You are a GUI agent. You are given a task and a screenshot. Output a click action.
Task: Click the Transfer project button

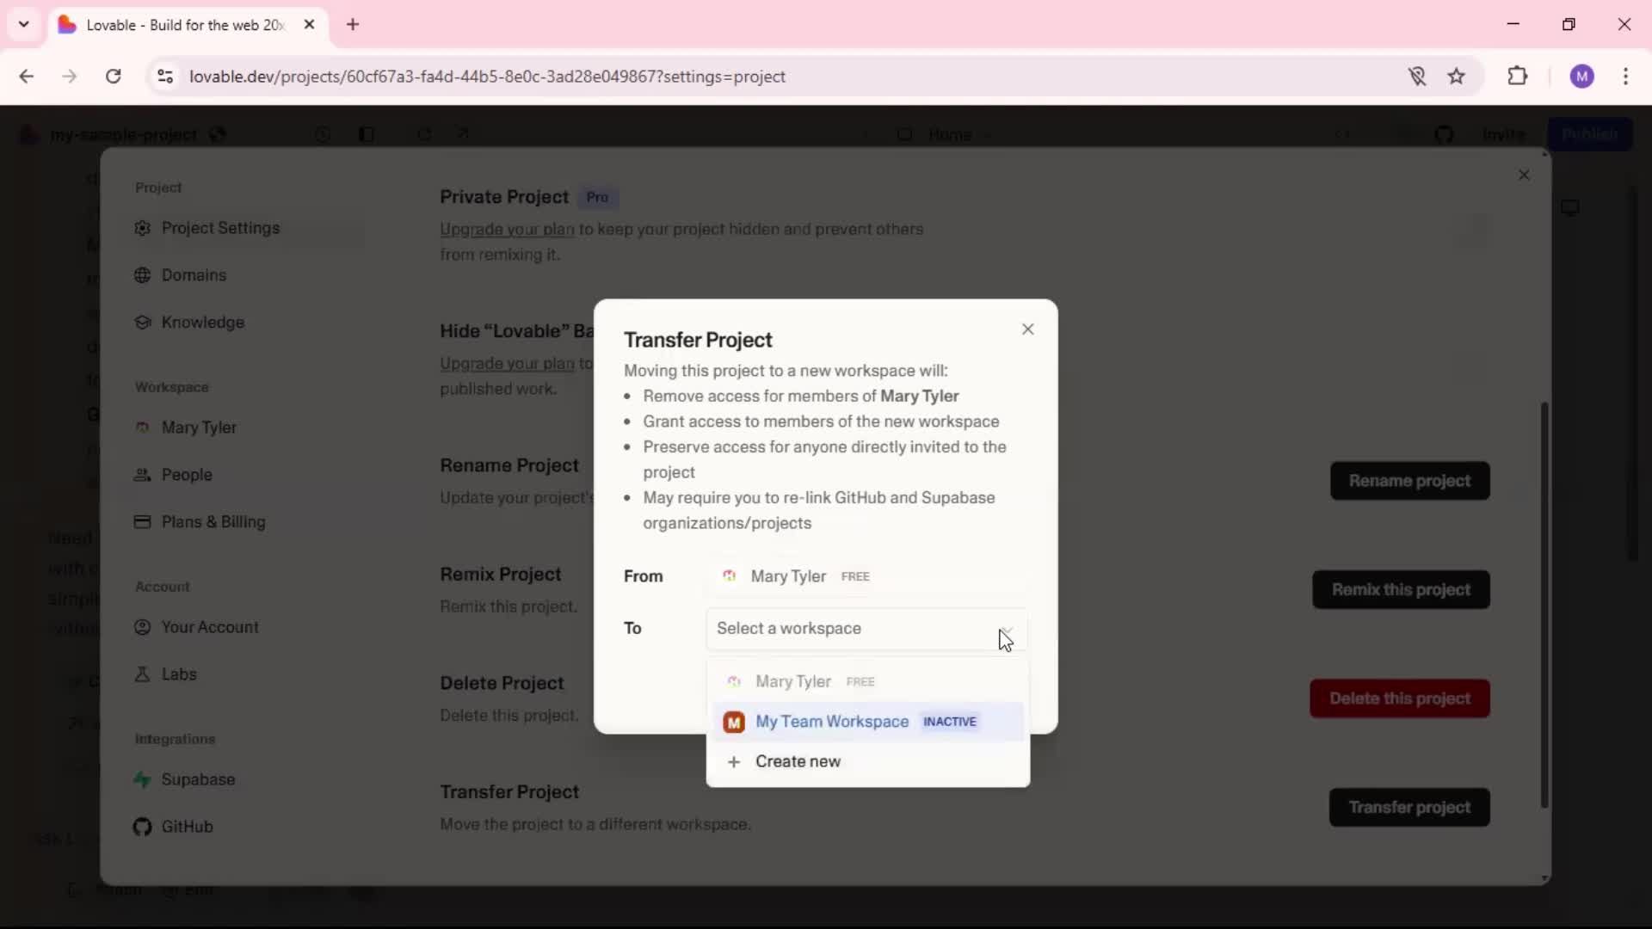pyautogui.click(x=1409, y=808)
